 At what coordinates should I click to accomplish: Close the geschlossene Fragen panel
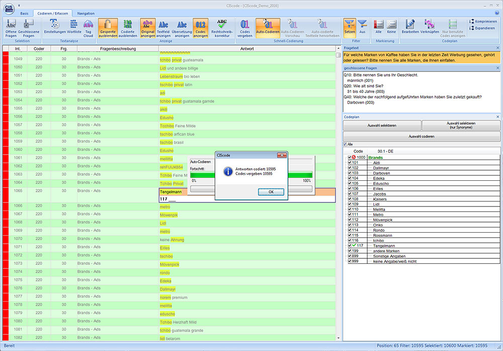(x=497, y=68)
